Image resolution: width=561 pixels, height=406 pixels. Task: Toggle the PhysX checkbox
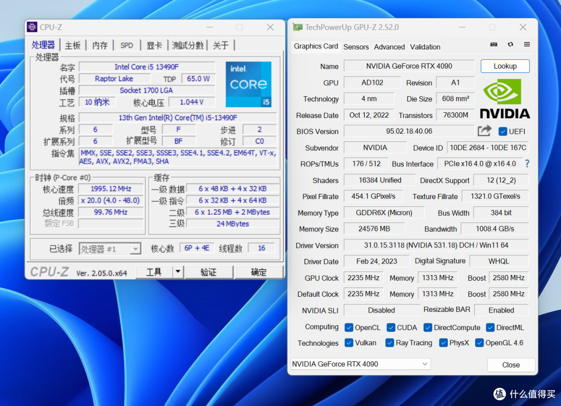click(x=443, y=343)
